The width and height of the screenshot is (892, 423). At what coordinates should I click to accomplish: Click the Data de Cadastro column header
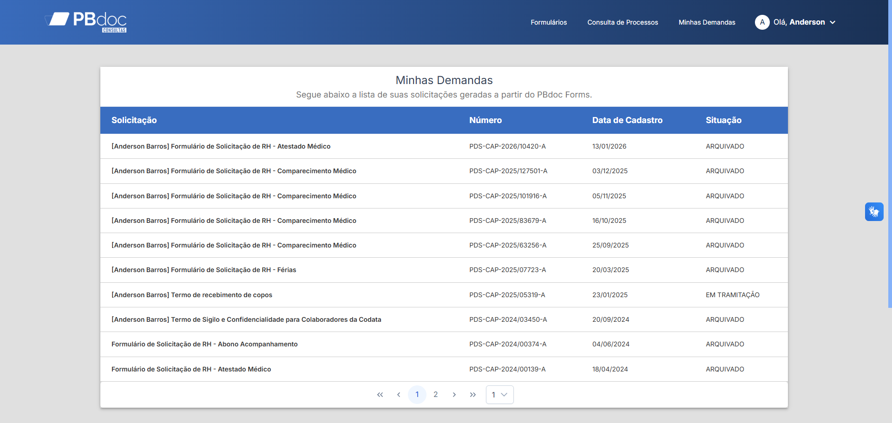coord(627,120)
